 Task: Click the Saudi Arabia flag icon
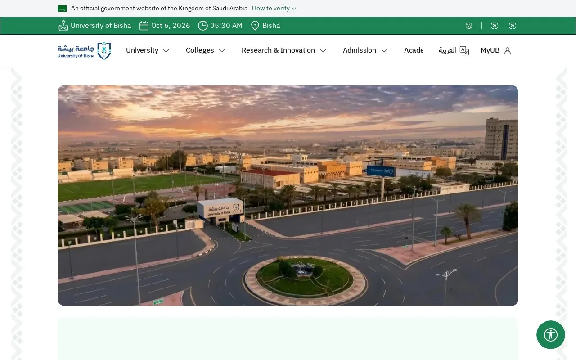pos(62,9)
